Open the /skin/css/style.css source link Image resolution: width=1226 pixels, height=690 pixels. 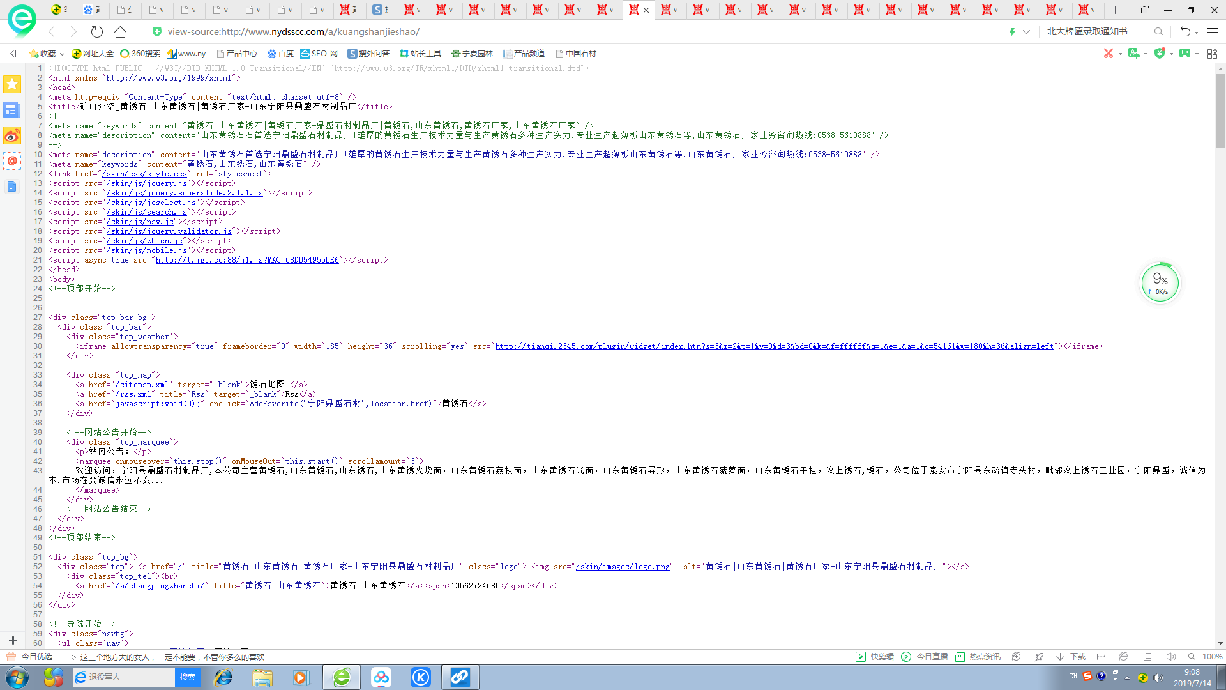tap(144, 174)
